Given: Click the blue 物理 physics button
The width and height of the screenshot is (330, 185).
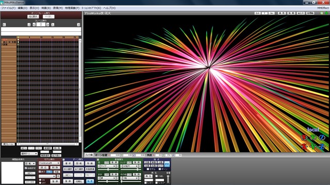Looking at the screenshot, I should 90,181.
